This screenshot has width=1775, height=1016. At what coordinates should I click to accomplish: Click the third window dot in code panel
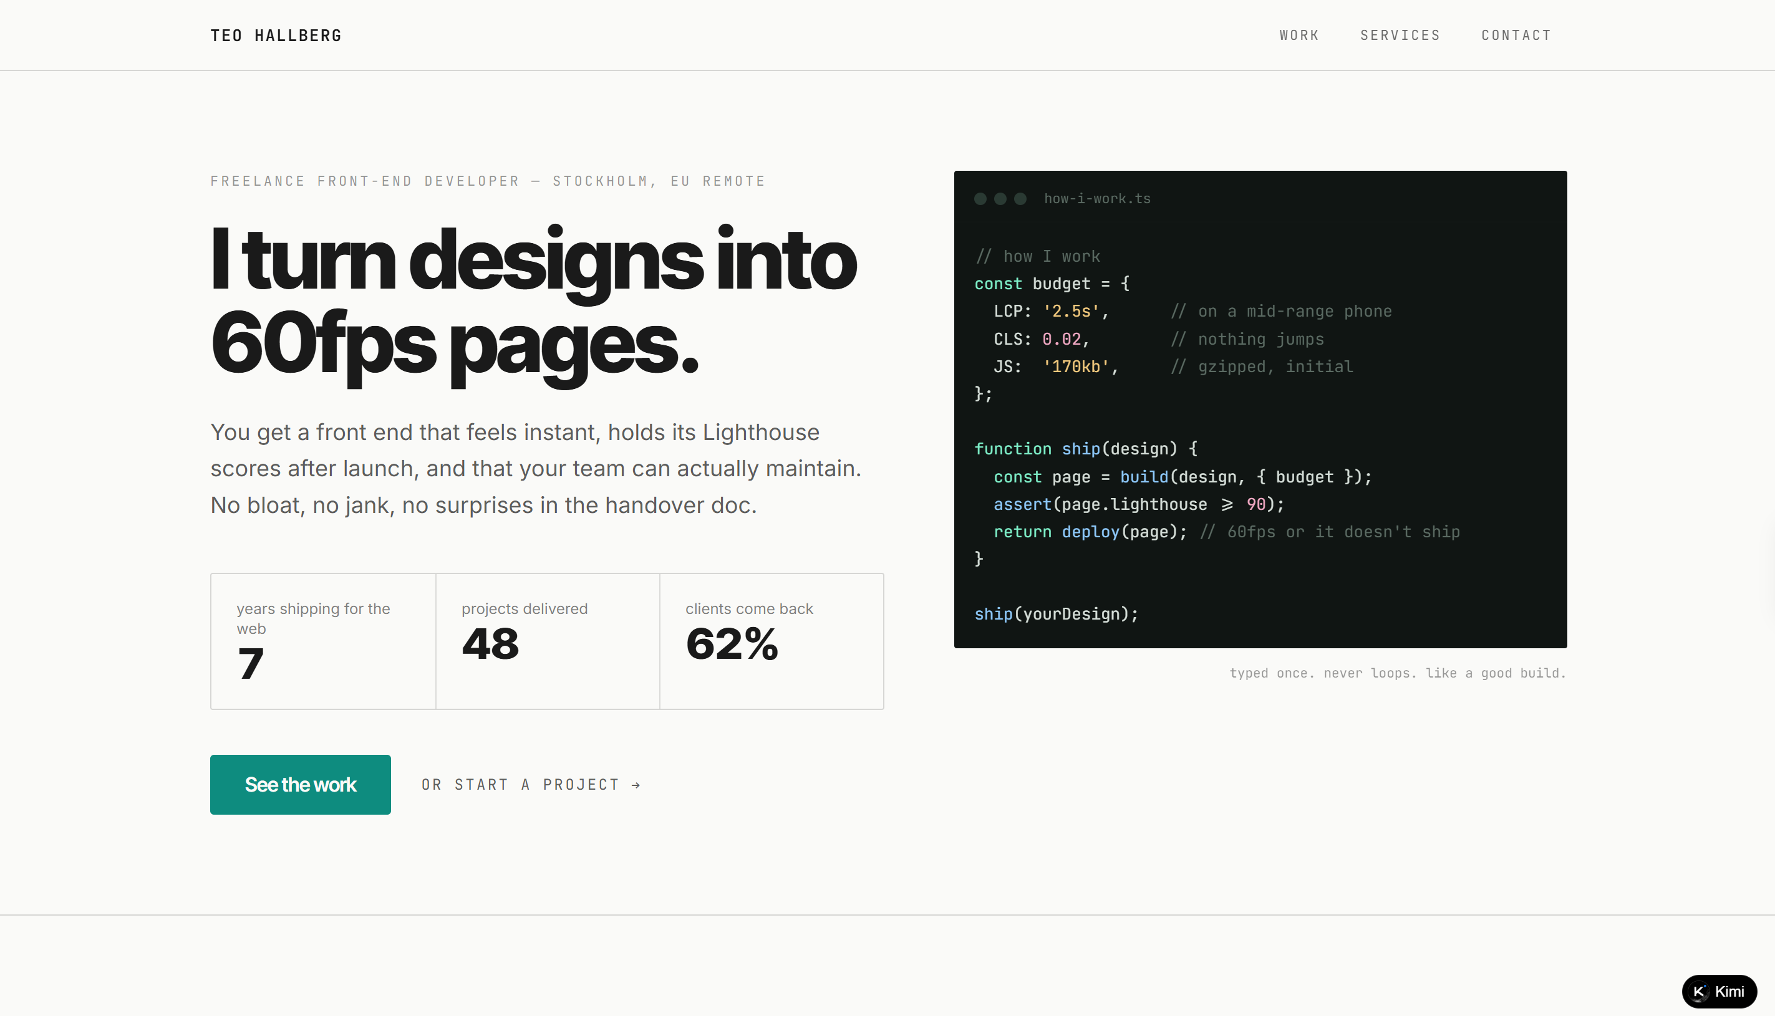click(1020, 199)
